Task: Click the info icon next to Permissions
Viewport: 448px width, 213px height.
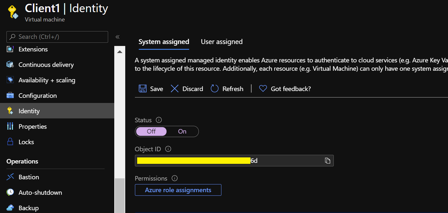Action: [174, 178]
